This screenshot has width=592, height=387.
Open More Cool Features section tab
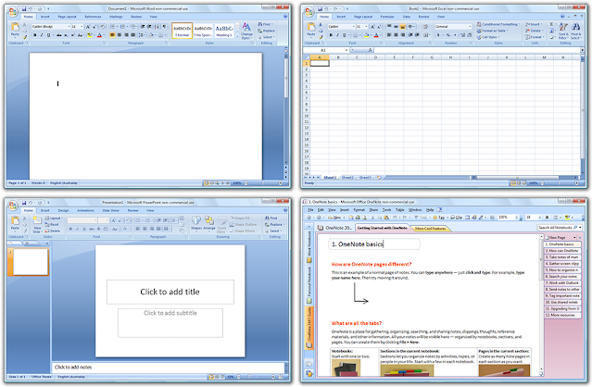click(430, 228)
